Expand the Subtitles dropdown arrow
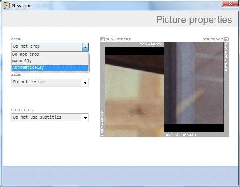This screenshot has width=240, height=187. [85, 118]
